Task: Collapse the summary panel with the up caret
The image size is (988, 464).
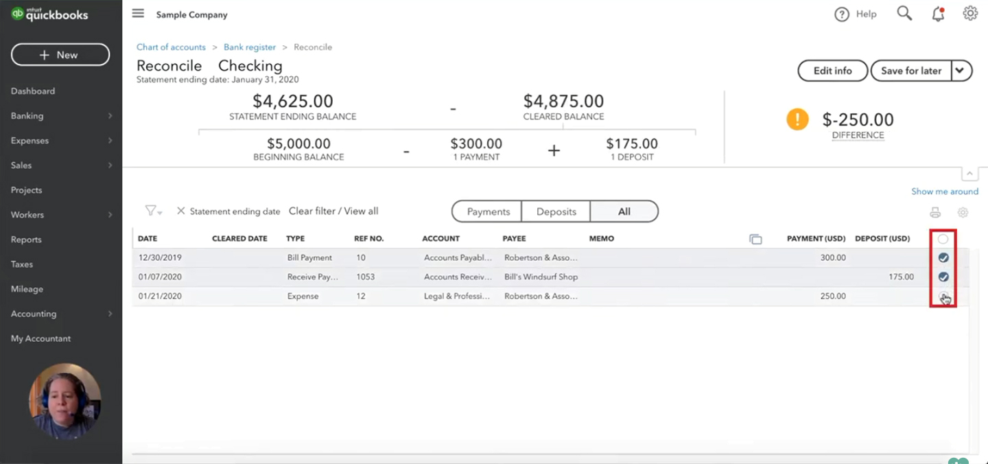Action: 969,174
